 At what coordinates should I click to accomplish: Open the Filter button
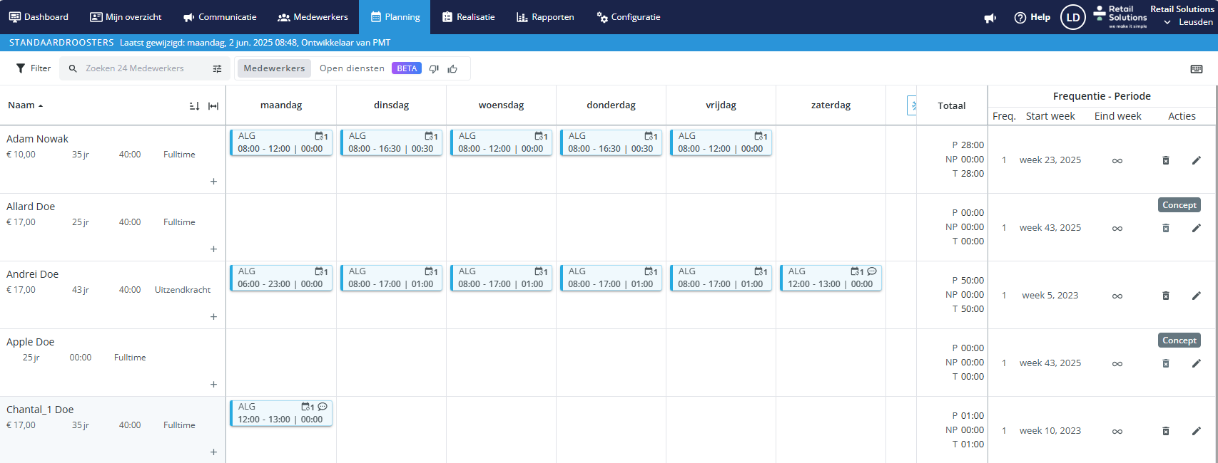tap(34, 68)
